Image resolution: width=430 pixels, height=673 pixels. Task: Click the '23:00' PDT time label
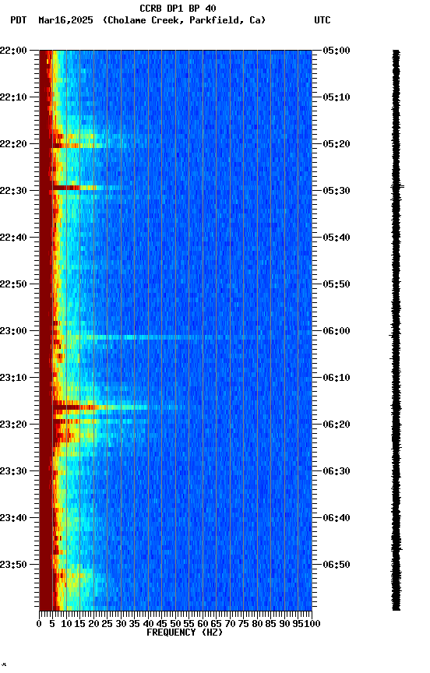pos(13,331)
